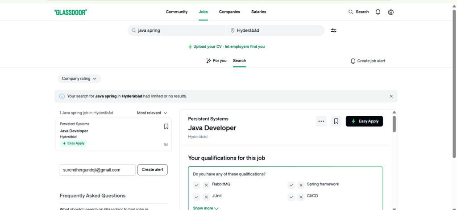Click Search text in the header
This screenshot has width=457, height=210.
(x=362, y=12)
